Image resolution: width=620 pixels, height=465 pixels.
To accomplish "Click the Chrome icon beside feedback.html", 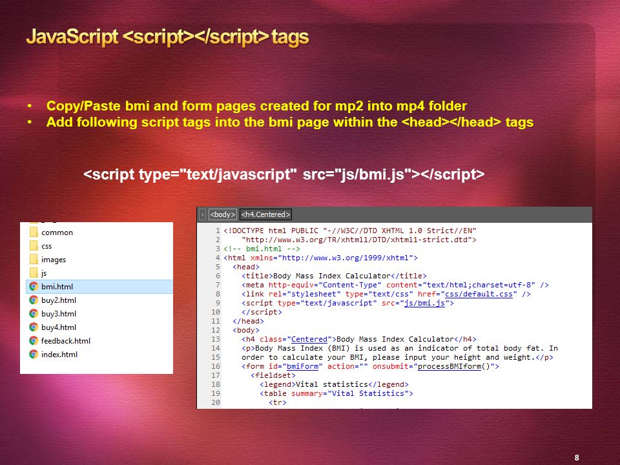I will (x=34, y=341).
